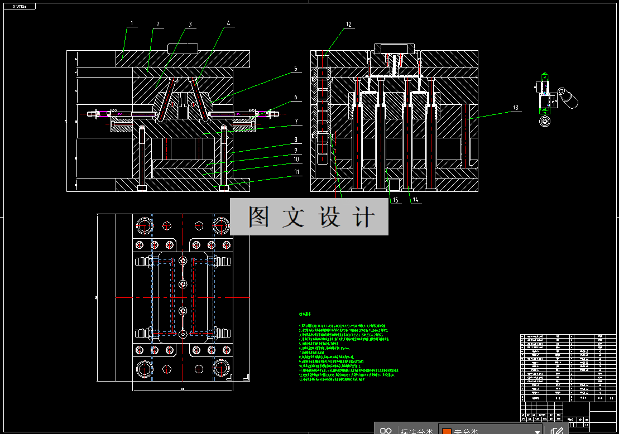Screen dimensions: 619x434
Task: Click part callout number 4
Action: (228, 23)
